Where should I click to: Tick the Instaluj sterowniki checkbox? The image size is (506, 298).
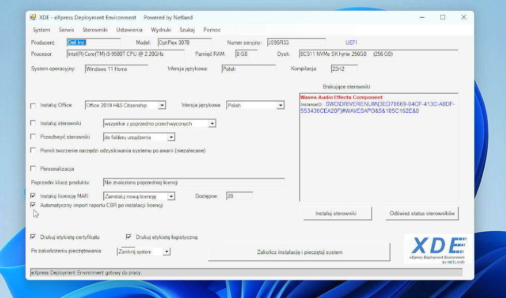pos(34,123)
